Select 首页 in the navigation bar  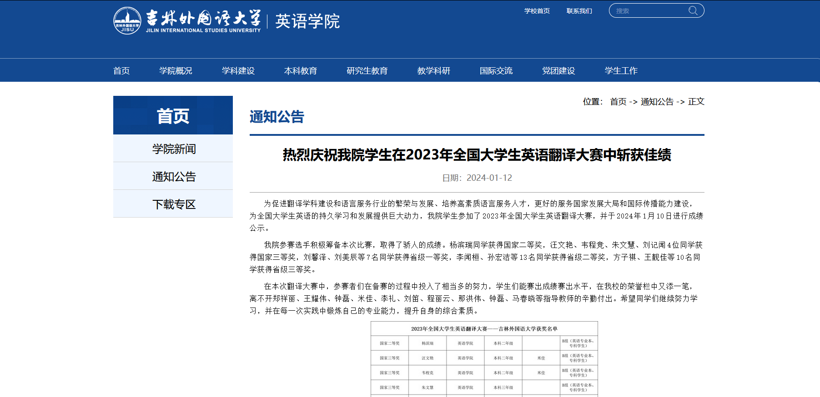pyautogui.click(x=121, y=70)
